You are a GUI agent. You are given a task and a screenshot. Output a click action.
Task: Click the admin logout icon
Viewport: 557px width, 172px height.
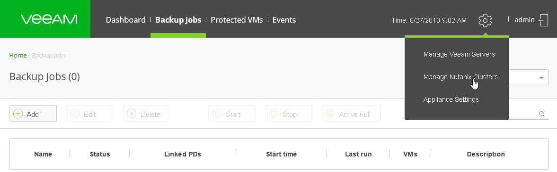[x=543, y=20]
